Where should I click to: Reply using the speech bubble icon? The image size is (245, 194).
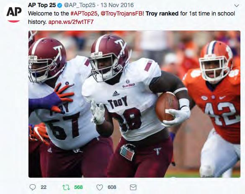[x=33, y=187]
